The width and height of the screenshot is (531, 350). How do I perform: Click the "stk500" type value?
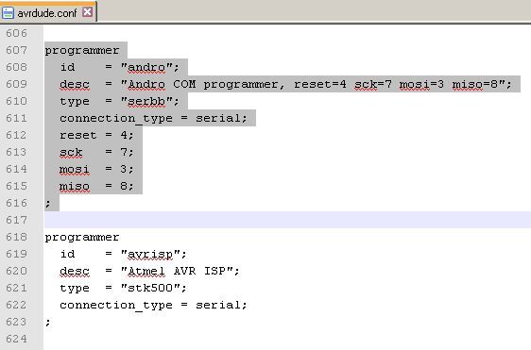[x=150, y=288]
